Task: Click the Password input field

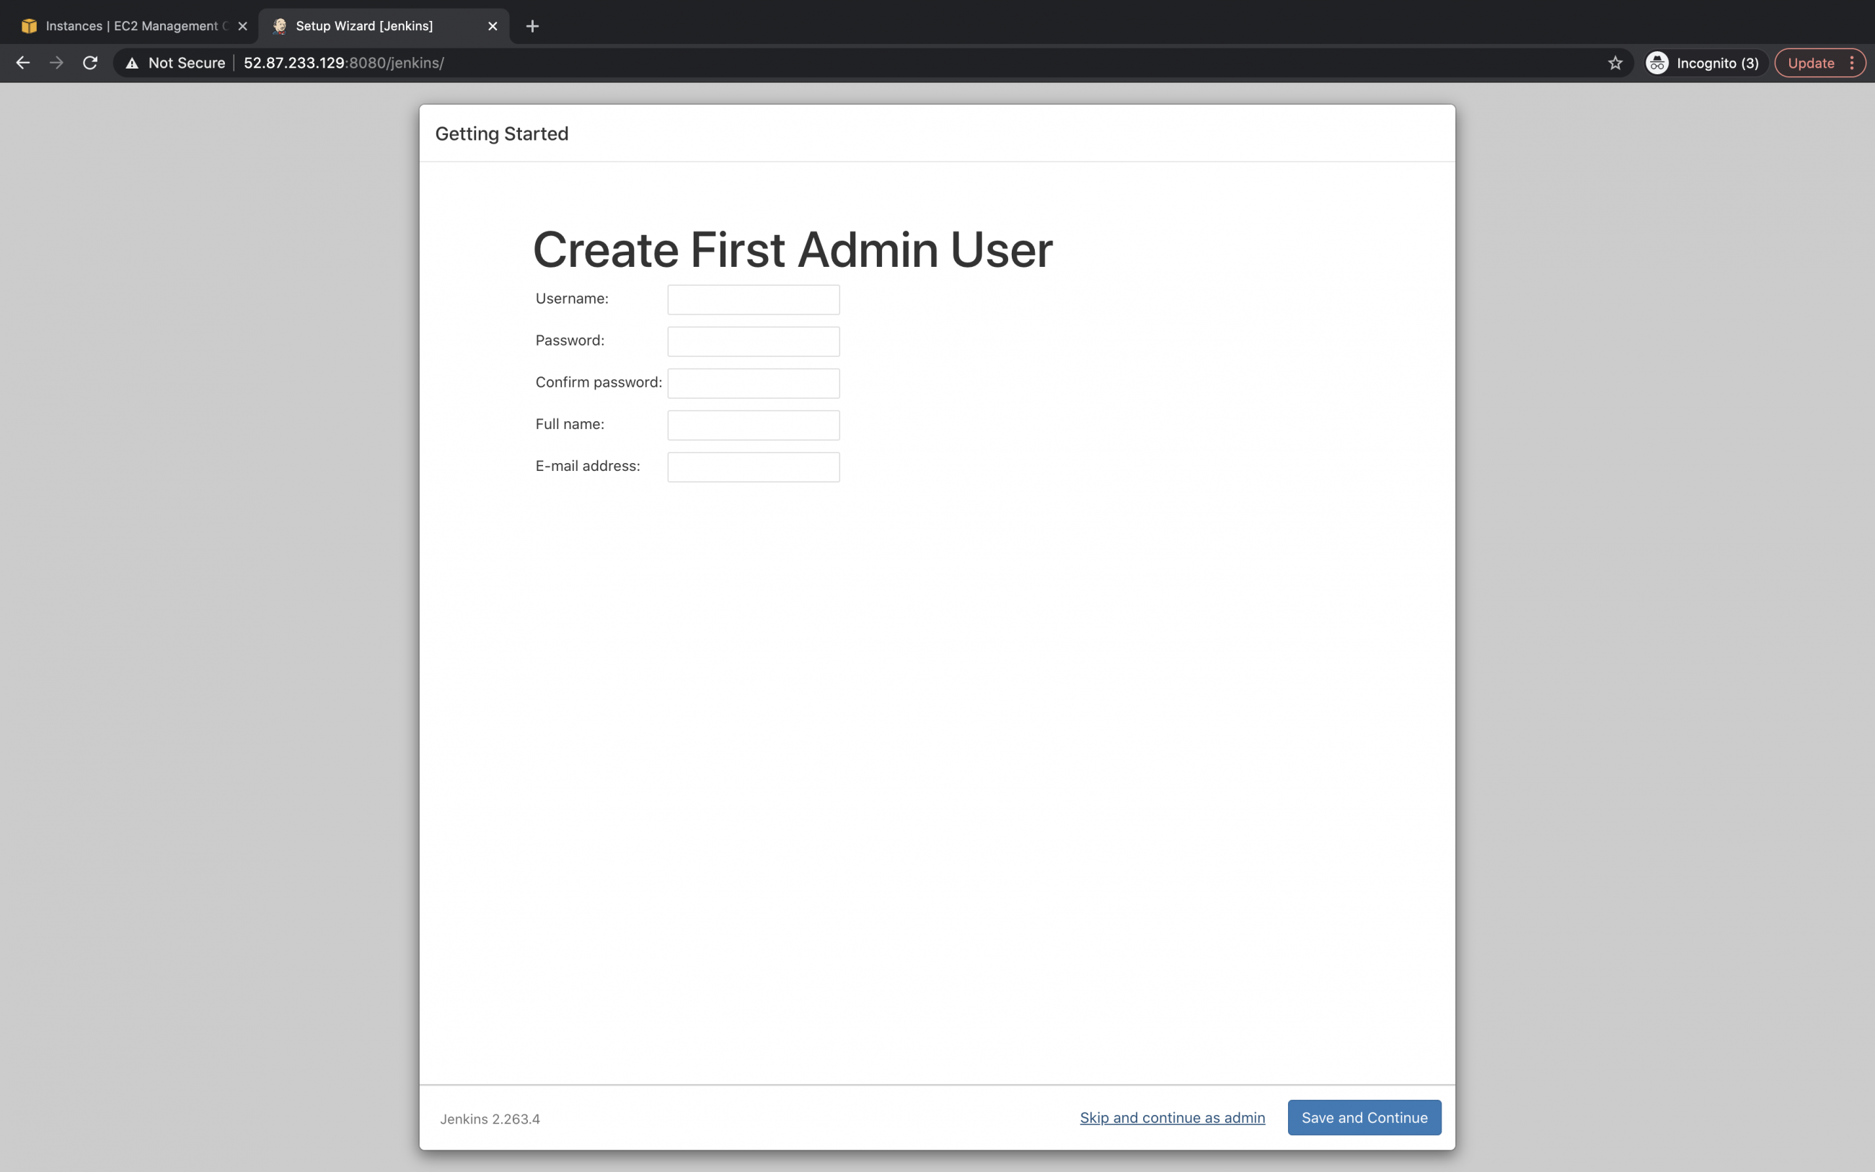Action: coord(752,341)
